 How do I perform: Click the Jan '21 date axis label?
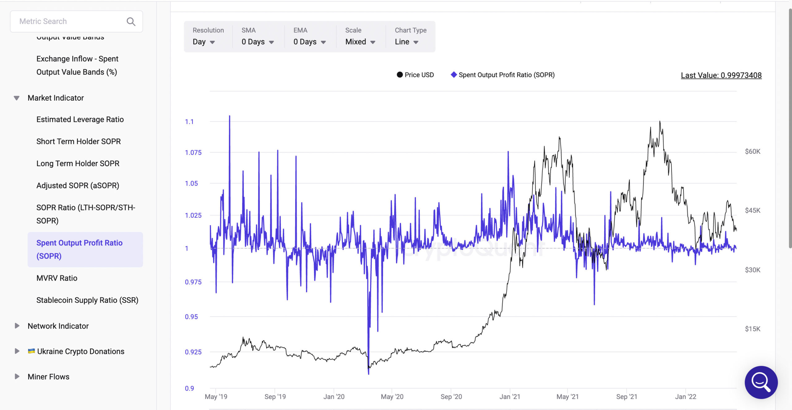coord(510,397)
